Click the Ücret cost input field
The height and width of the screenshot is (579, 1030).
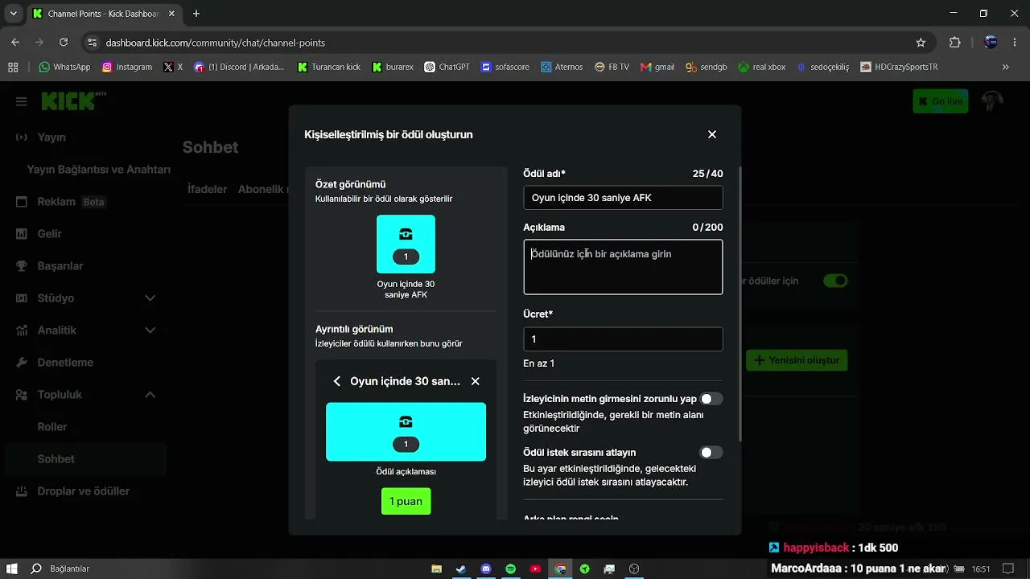coord(623,339)
